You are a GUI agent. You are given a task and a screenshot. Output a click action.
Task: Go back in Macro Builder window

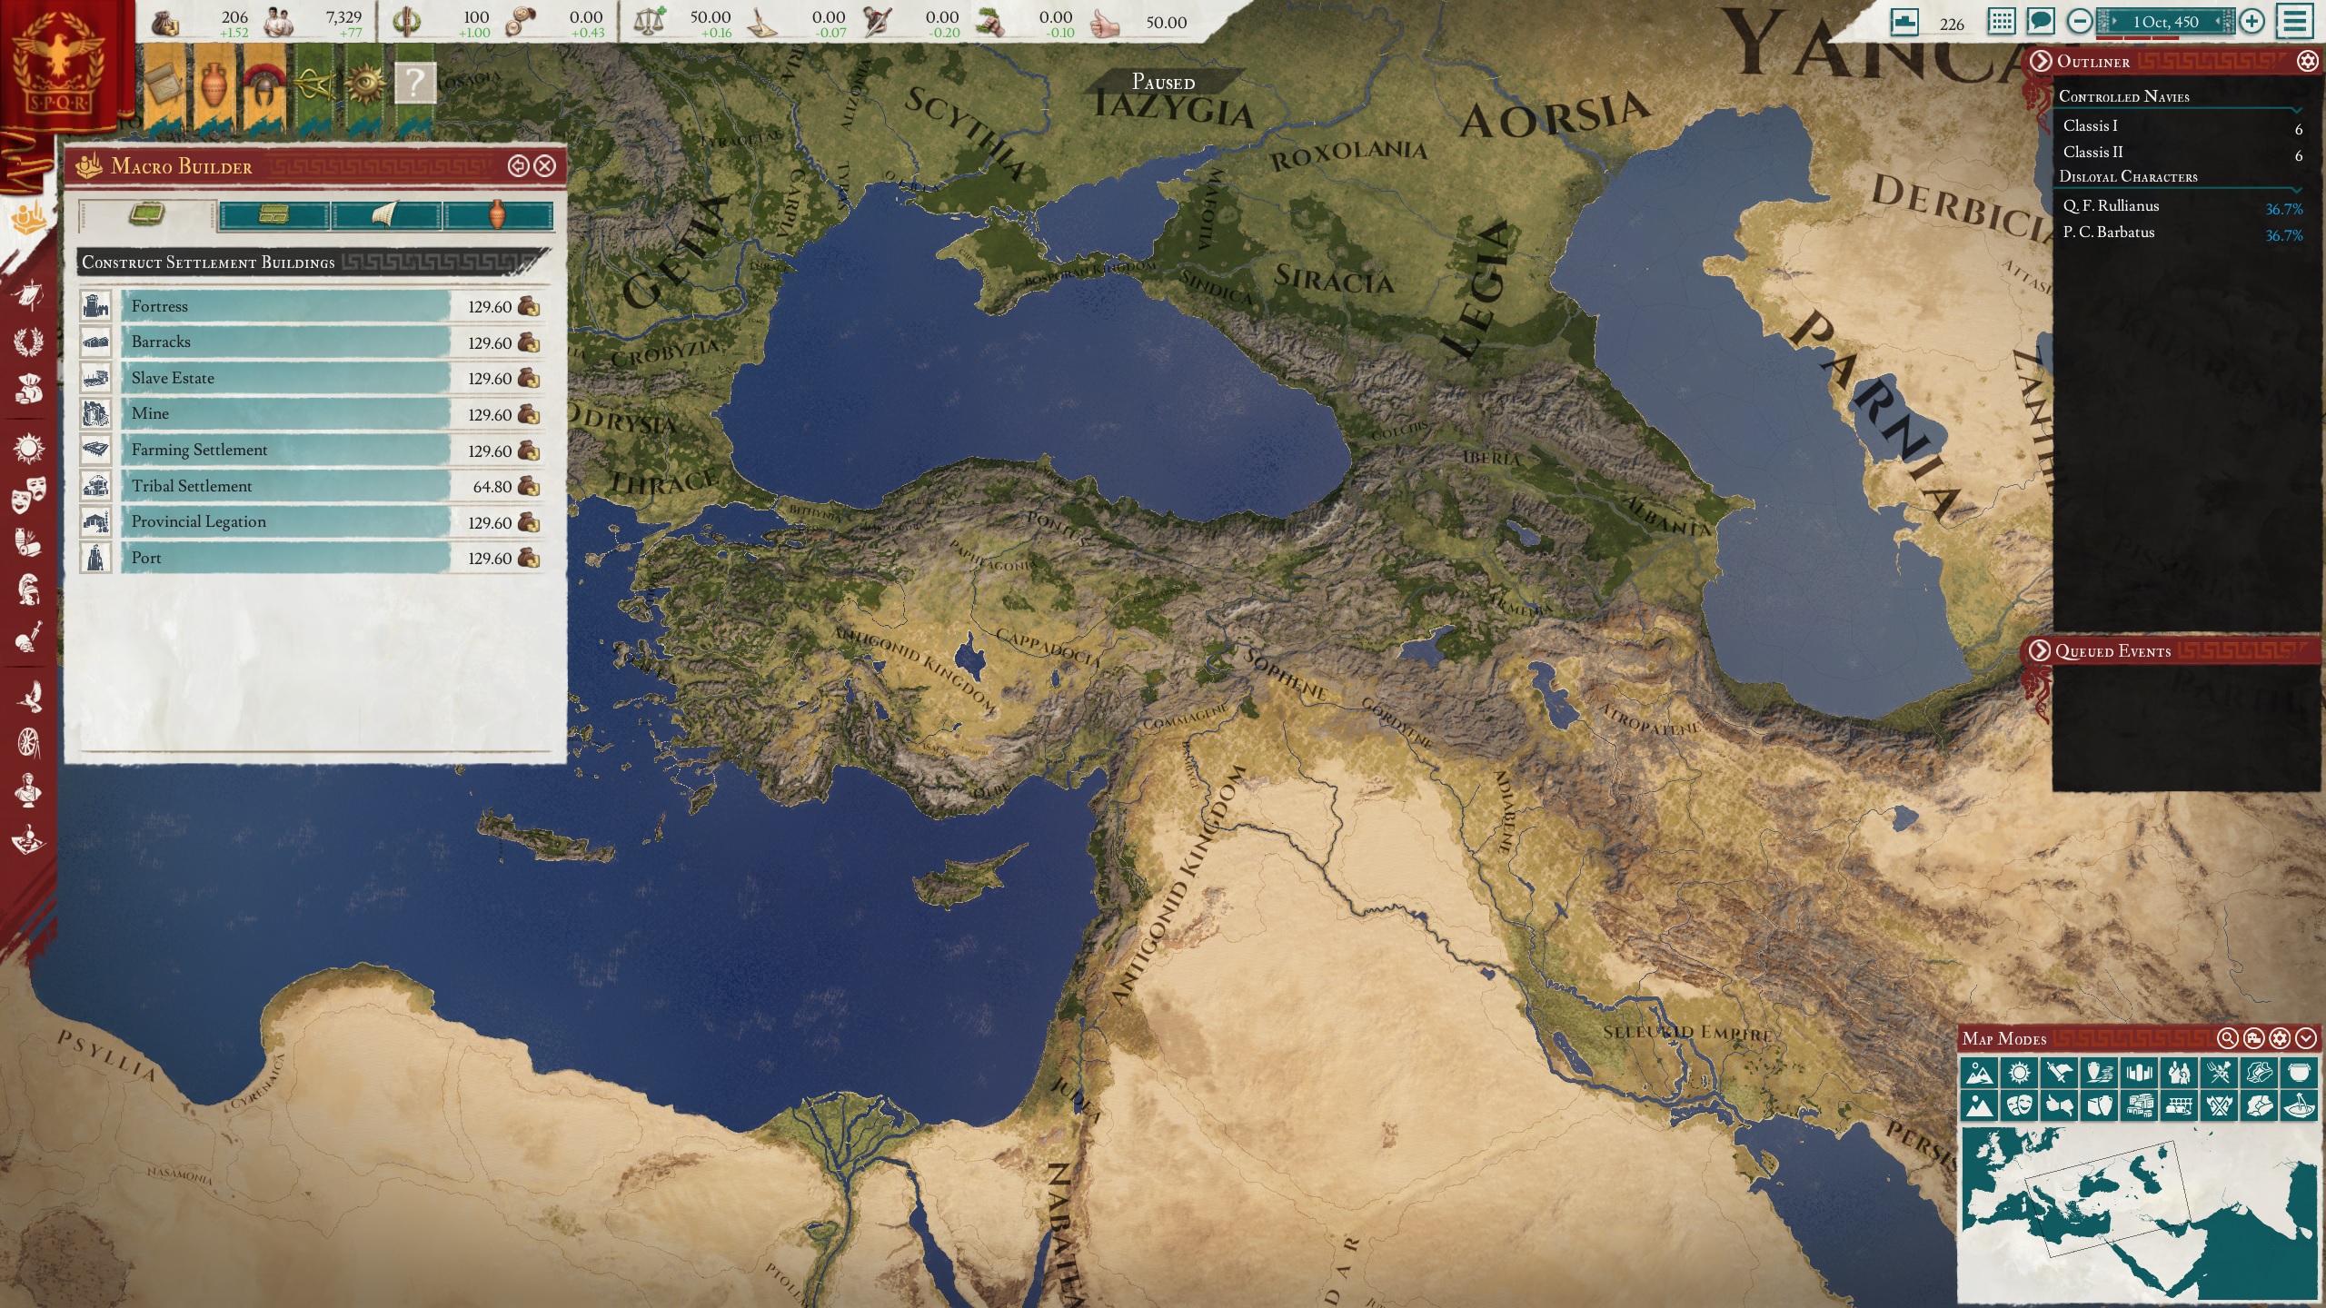tap(518, 165)
